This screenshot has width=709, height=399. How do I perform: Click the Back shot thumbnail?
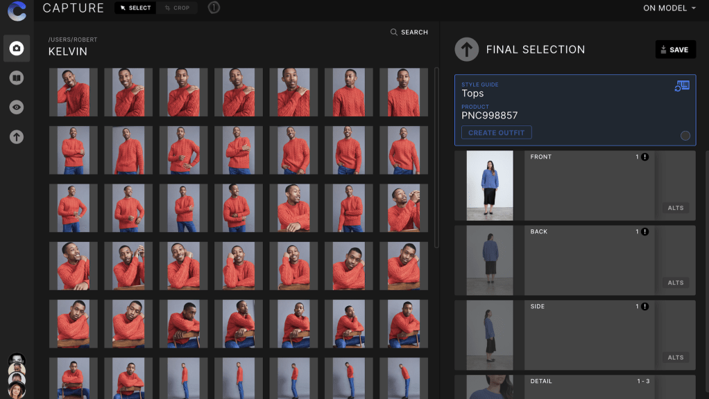click(x=490, y=260)
